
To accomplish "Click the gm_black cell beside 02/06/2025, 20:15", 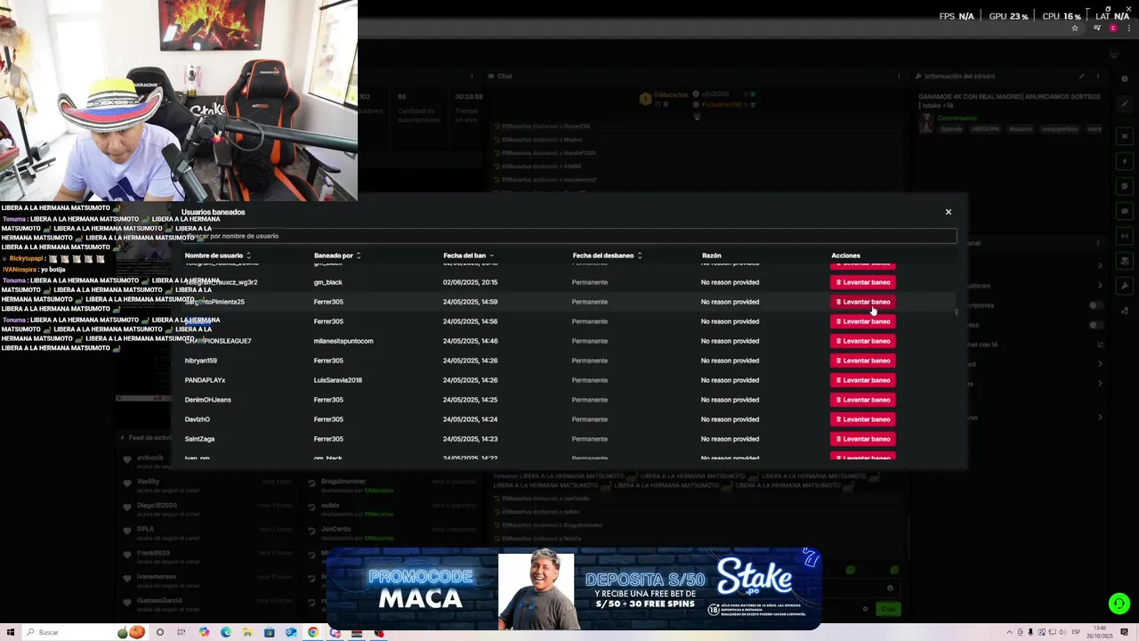I will pyautogui.click(x=327, y=282).
